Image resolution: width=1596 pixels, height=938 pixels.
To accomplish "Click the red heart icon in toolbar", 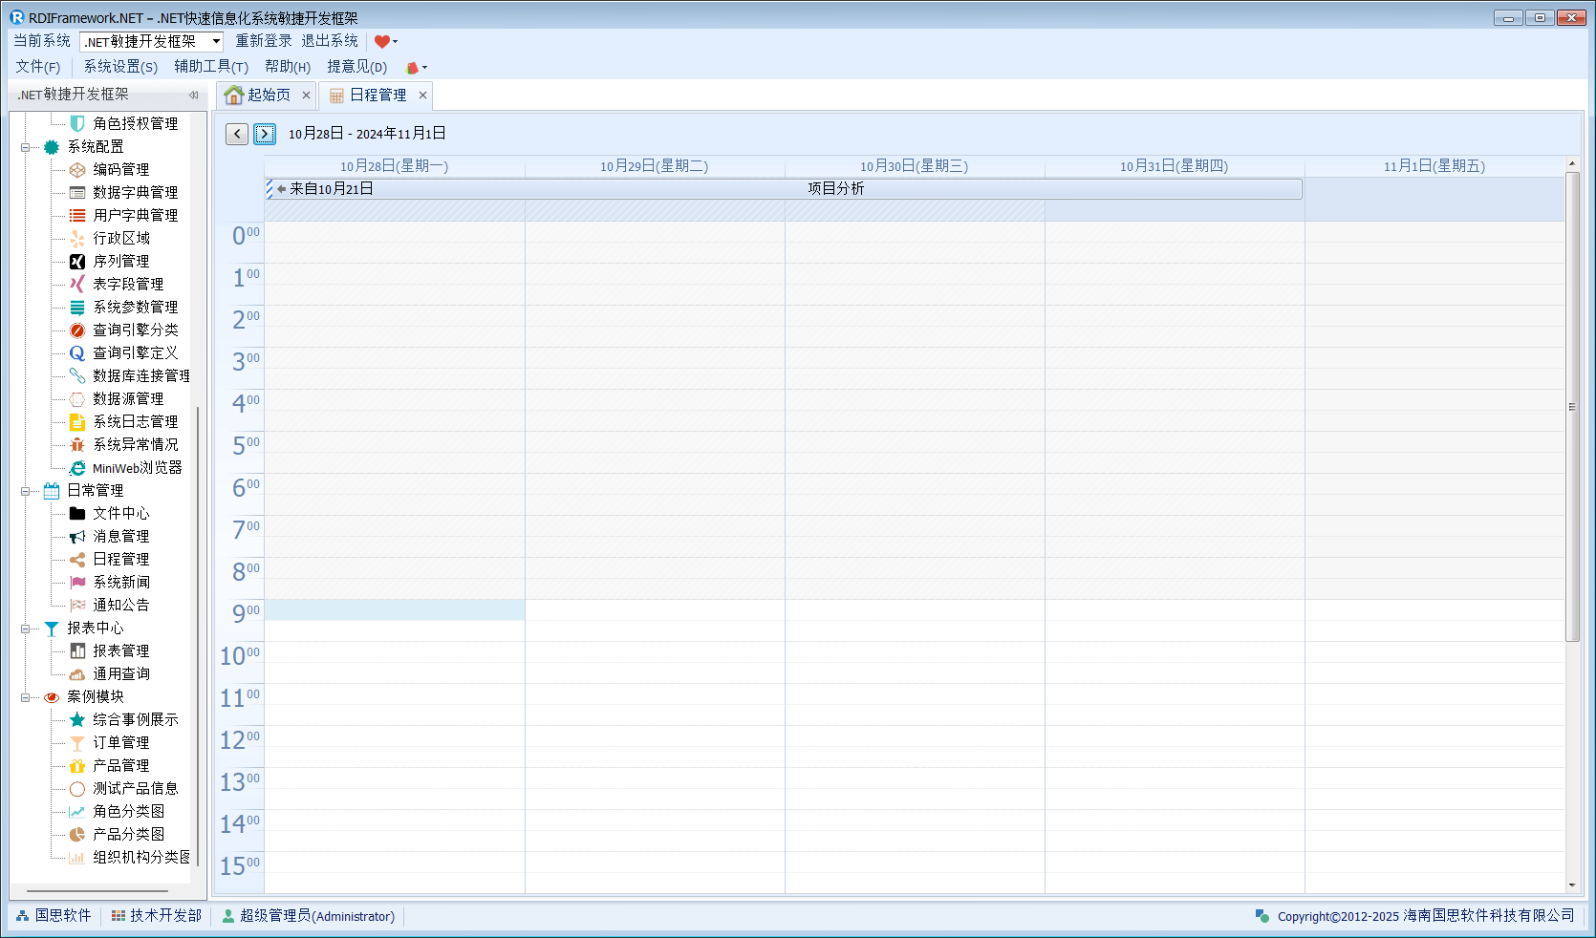I will pyautogui.click(x=382, y=41).
